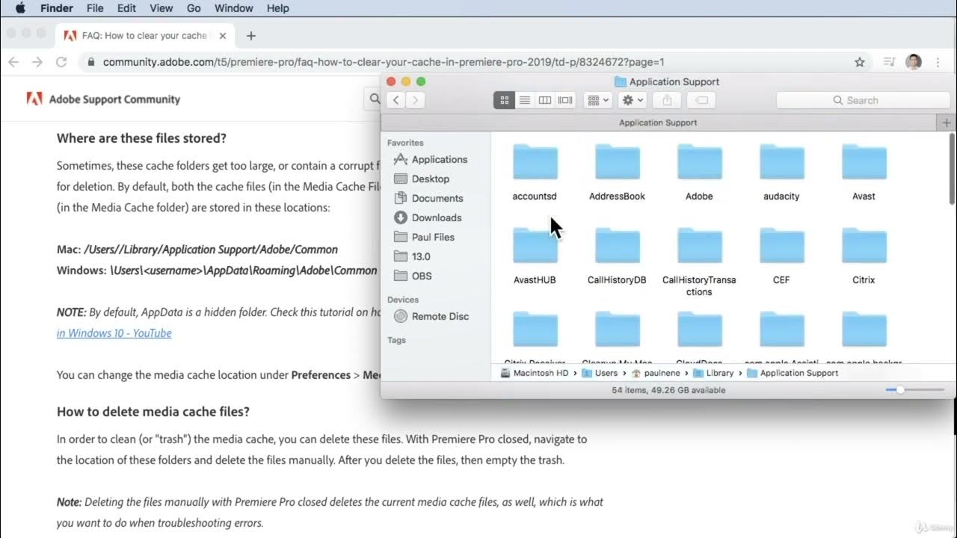Image resolution: width=957 pixels, height=538 pixels.
Task: Bookmark this page with star icon
Action: [x=860, y=62]
